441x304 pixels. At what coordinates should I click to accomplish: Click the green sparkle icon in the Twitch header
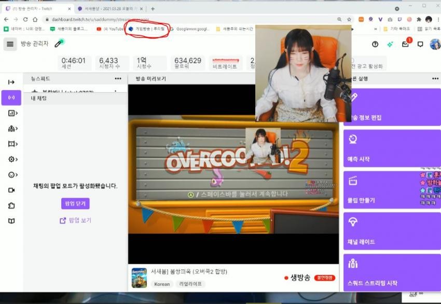pos(390,44)
